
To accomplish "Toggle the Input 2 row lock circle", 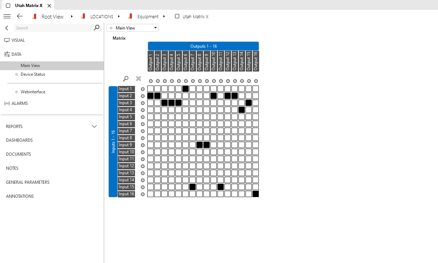I will (143, 96).
